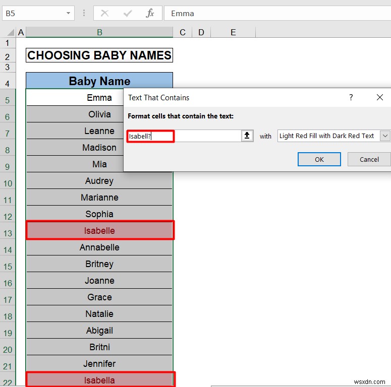Click the cell containing Britney

coord(99,264)
